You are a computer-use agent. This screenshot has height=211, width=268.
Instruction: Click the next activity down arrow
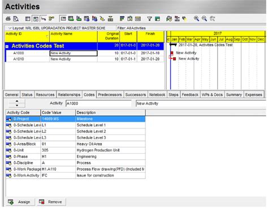pyautogui.click(x=17, y=105)
